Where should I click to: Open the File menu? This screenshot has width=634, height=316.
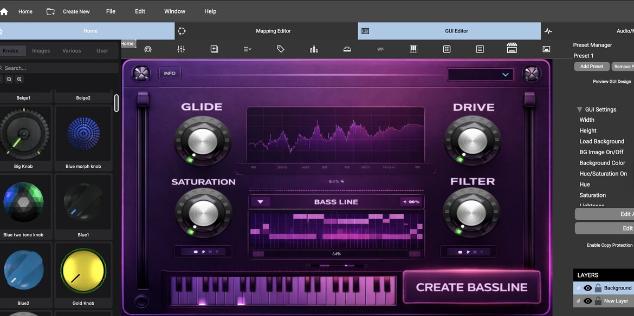coord(111,11)
